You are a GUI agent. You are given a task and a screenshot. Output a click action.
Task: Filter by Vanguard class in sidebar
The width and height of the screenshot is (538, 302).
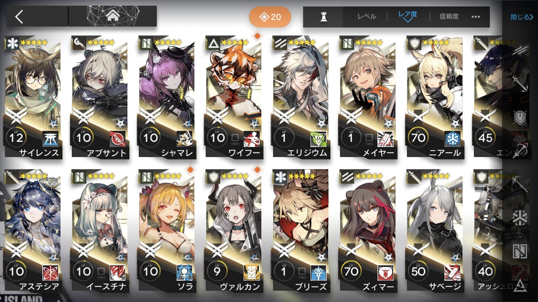click(x=520, y=51)
